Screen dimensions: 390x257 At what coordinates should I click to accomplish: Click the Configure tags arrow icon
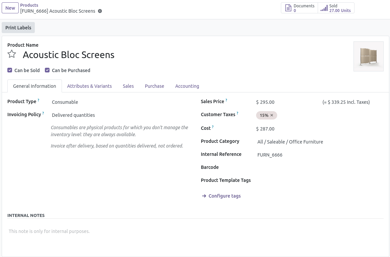pos(204,196)
